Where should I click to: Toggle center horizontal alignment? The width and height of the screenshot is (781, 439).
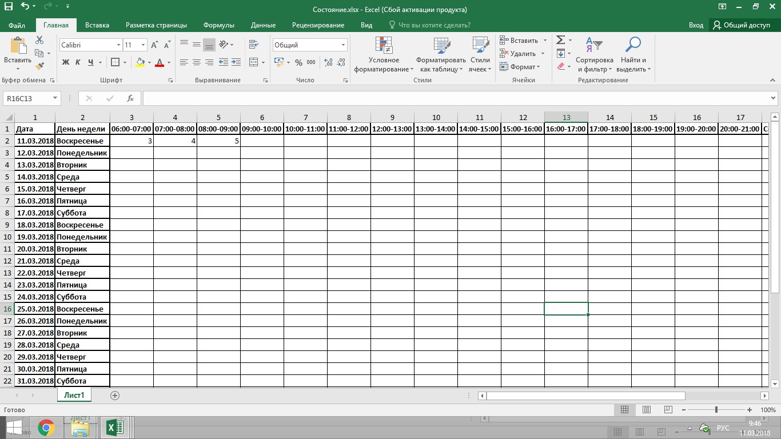pyautogui.click(x=196, y=62)
